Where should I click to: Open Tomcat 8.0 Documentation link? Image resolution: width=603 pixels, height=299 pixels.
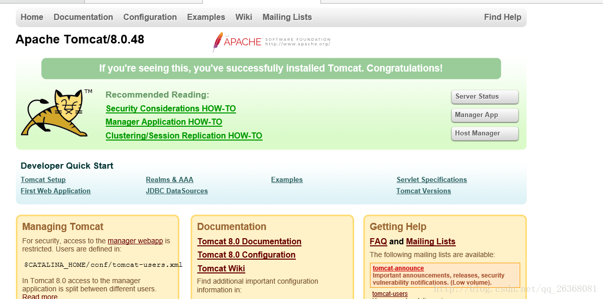coord(249,242)
